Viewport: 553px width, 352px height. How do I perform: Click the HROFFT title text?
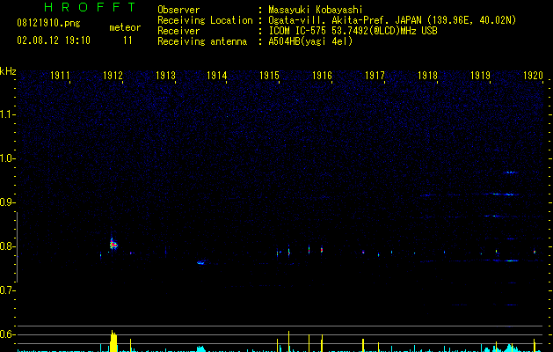point(90,7)
